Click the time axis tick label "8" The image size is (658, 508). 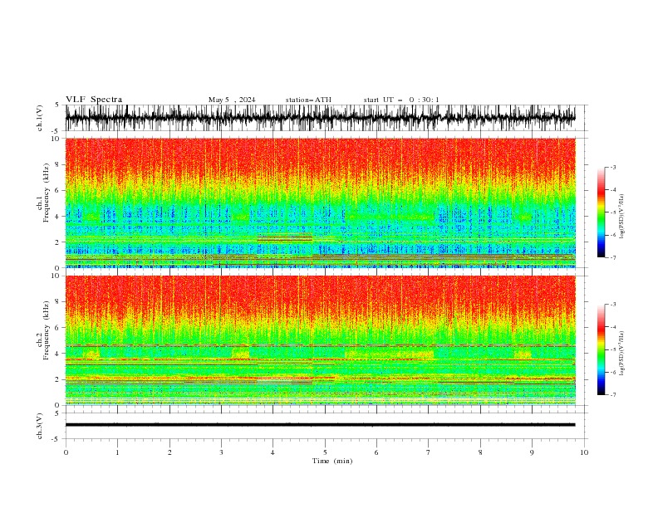pyautogui.click(x=480, y=452)
